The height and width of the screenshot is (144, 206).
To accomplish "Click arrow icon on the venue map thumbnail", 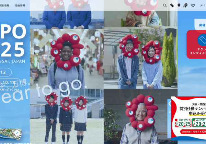I will click(17, 133).
